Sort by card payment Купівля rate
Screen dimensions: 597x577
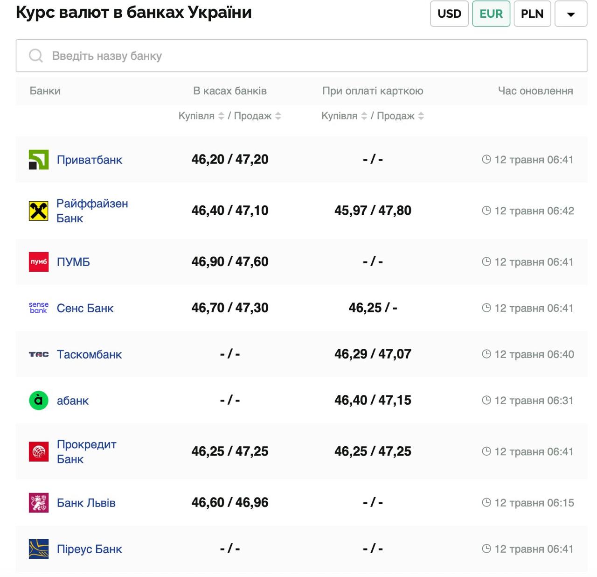tap(364, 116)
